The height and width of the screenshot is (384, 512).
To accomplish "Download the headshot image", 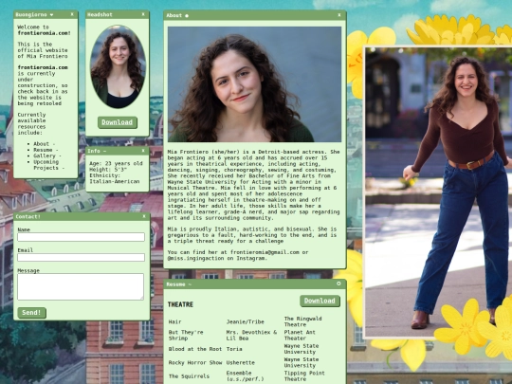I will click(x=118, y=122).
